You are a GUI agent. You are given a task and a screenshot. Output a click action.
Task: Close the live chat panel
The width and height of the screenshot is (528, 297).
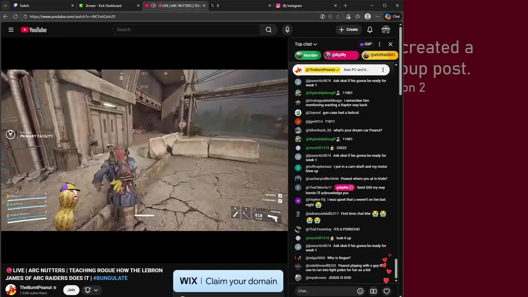390,44
